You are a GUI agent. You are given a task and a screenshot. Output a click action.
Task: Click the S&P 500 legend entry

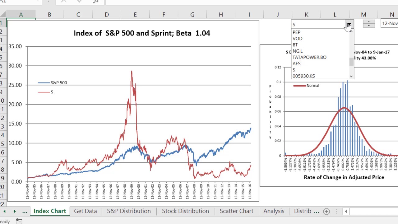52,83
